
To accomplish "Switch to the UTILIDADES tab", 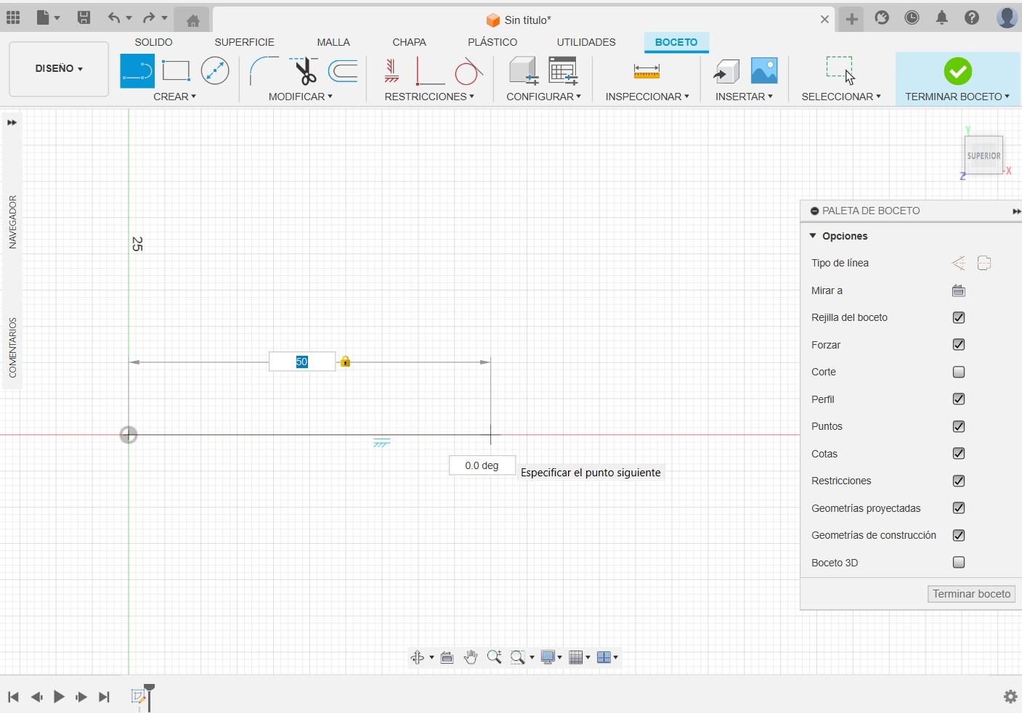I will click(x=586, y=42).
